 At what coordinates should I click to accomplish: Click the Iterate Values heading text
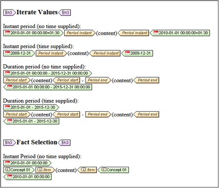tap(37, 12)
